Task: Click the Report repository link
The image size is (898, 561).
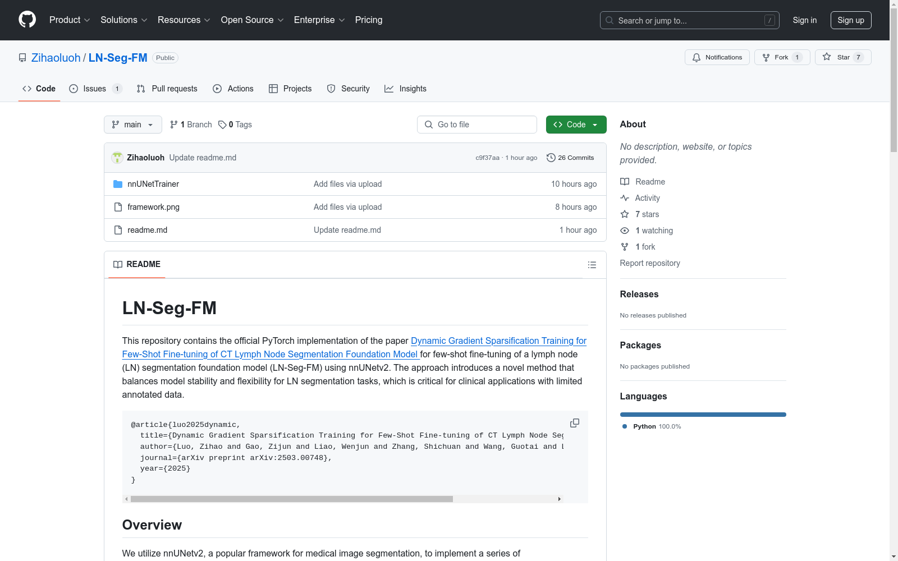Action: coord(650,263)
